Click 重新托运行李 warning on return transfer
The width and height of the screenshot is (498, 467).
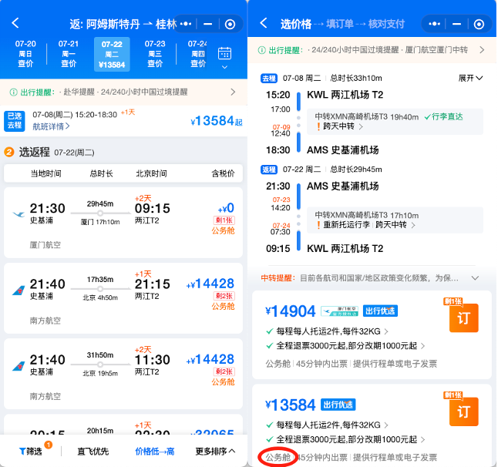(x=343, y=225)
